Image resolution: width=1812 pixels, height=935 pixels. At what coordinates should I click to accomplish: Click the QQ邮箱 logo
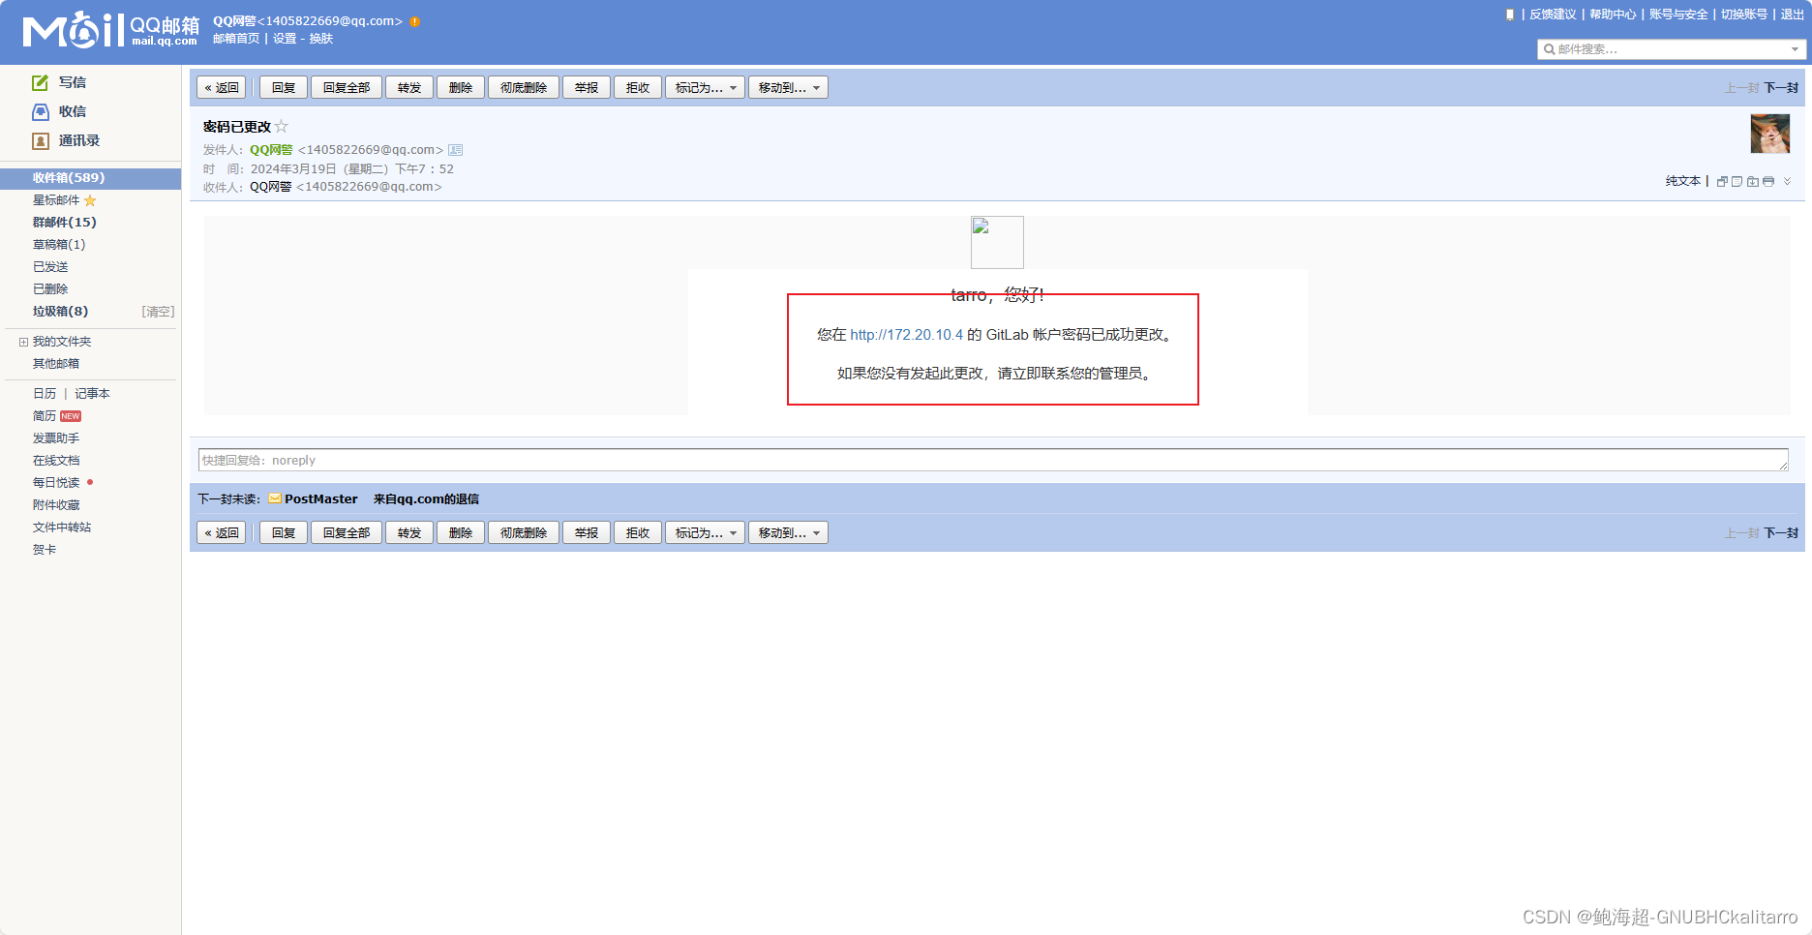(110, 30)
